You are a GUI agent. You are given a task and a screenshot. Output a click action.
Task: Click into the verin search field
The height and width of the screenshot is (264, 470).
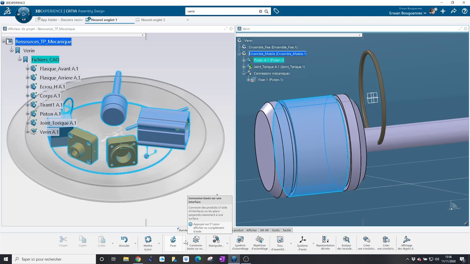tap(223, 11)
